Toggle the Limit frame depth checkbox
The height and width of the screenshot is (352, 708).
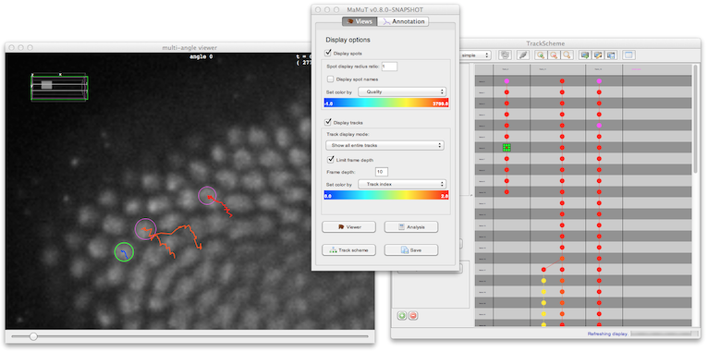331,160
